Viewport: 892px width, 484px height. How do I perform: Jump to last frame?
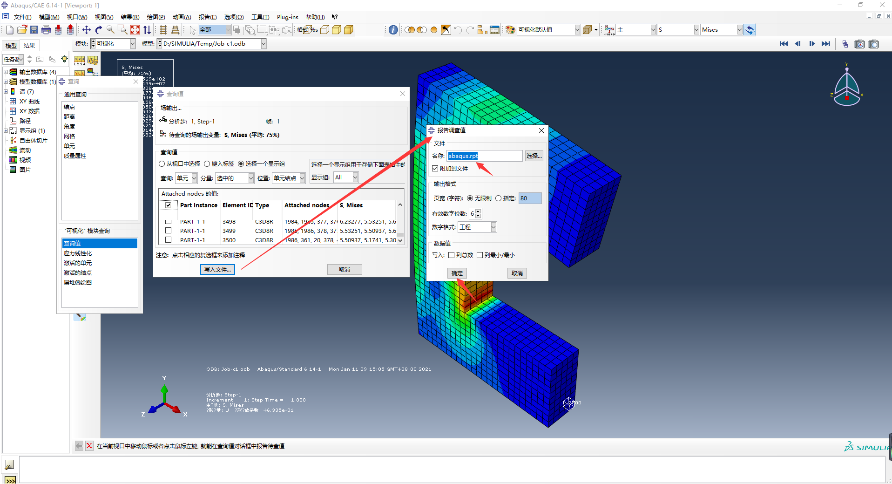(826, 44)
